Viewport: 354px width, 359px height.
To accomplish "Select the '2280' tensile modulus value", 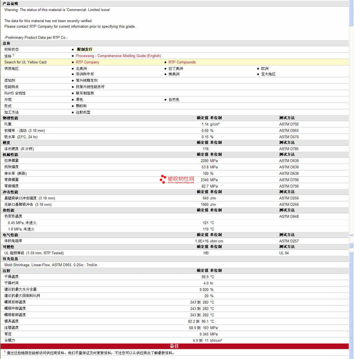I will pyautogui.click(x=205, y=161).
